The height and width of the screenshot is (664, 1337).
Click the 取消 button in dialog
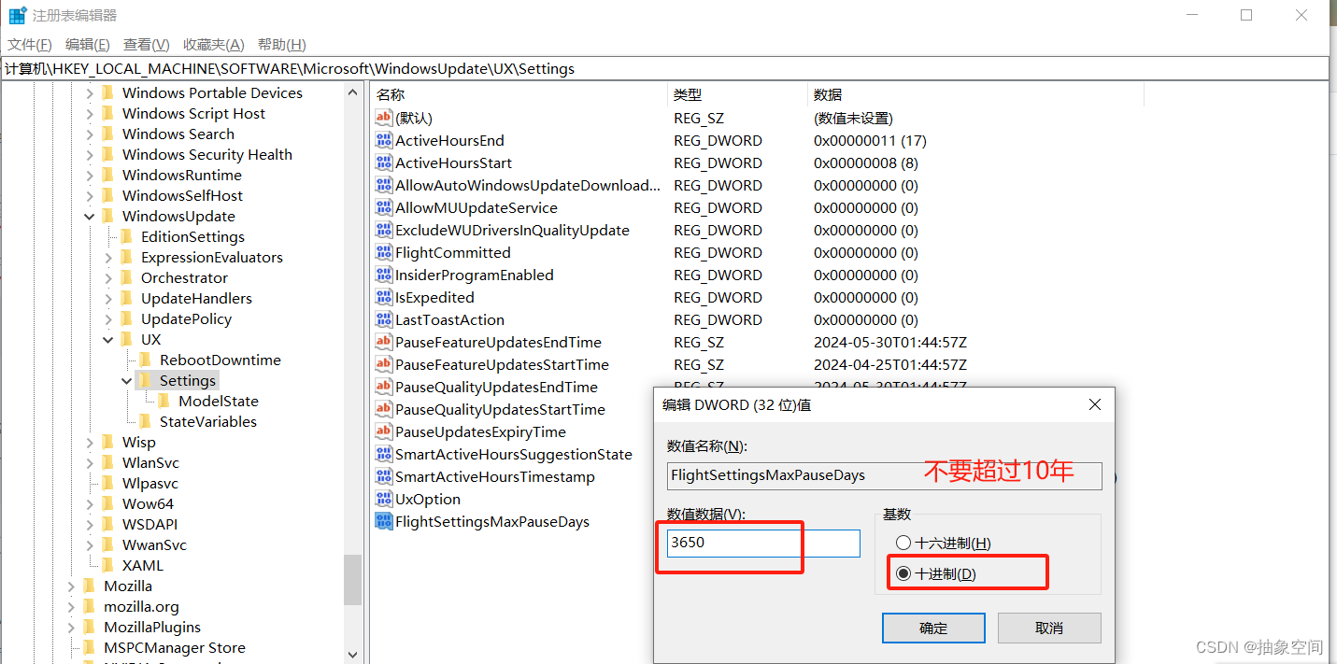click(1049, 628)
